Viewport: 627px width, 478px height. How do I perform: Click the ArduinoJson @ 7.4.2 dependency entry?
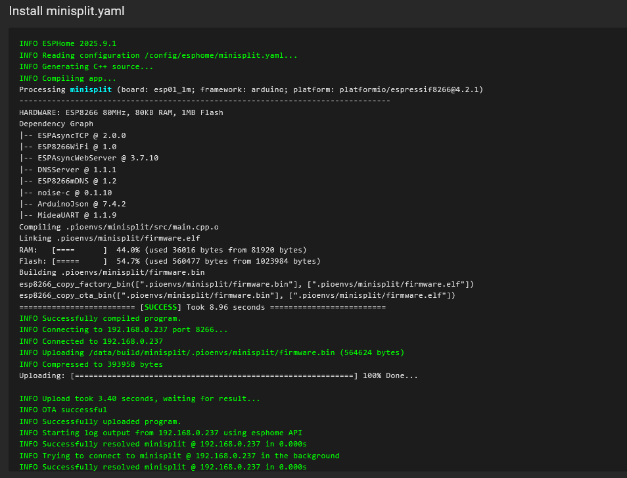click(x=72, y=204)
